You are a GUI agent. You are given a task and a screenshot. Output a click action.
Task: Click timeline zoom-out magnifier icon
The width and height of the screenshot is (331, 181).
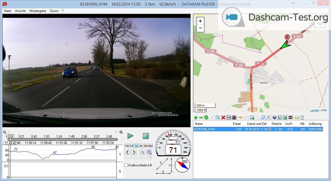[x=4, y=132]
